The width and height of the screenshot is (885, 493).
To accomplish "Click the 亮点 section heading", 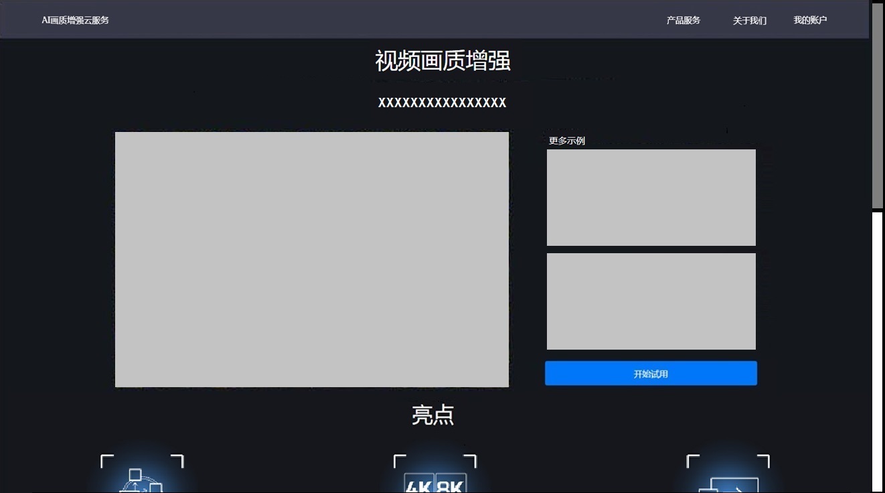I will click(432, 415).
